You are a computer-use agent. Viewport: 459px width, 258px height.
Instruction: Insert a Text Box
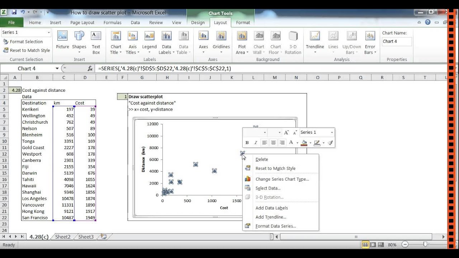[x=96, y=43]
